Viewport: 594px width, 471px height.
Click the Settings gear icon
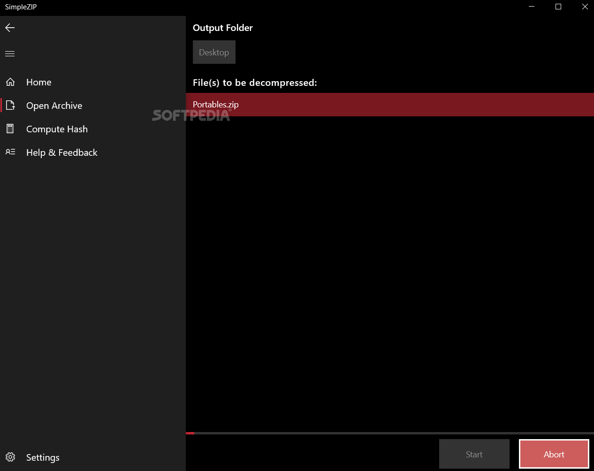[x=10, y=457]
